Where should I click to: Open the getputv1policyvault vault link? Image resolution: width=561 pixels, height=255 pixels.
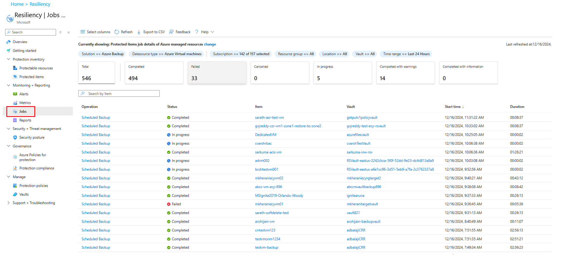click(x=362, y=118)
